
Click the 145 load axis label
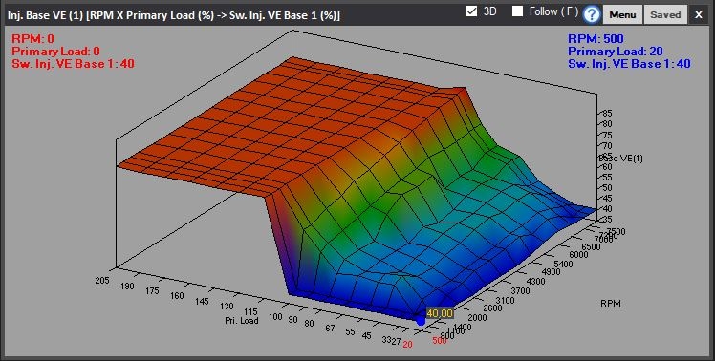(x=201, y=301)
